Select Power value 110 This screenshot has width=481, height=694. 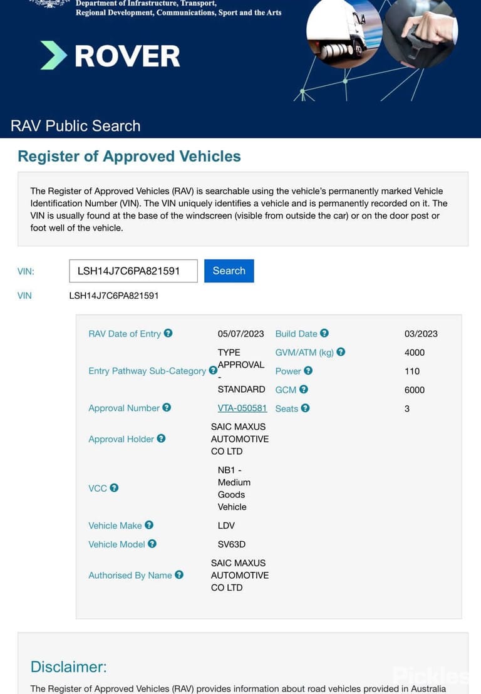click(412, 371)
